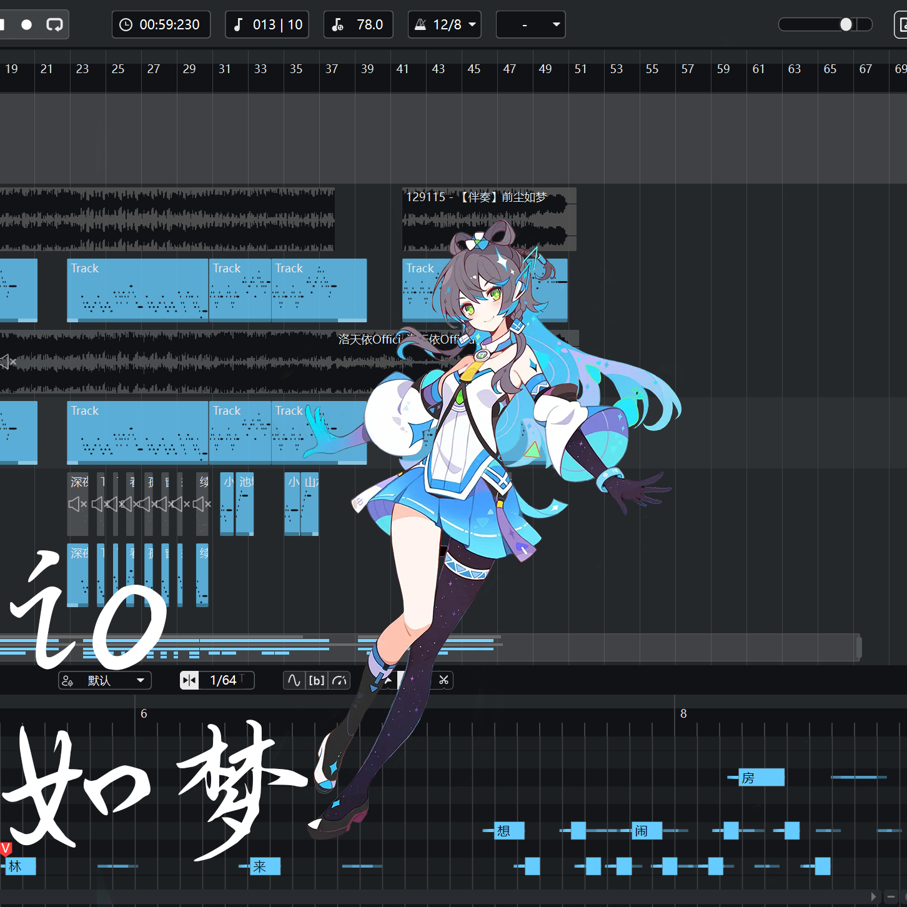Viewport: 907px width, 907px height.
Task: Click the record button in transport
Action: coord(26,24)
